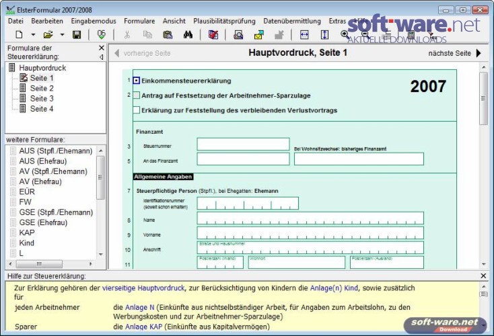Click the bisheriges Finanzamt input field

click(x=359, y=159)
